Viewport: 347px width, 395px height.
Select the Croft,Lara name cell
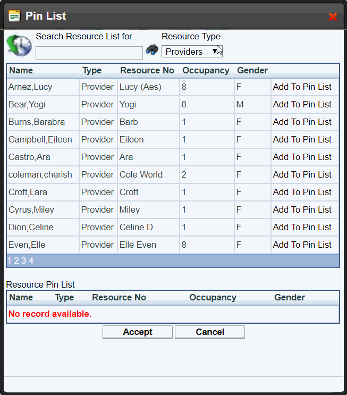[43, 192]
